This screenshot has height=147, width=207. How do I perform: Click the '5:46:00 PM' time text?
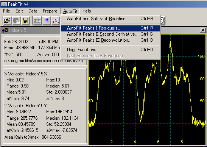(48, 42)
